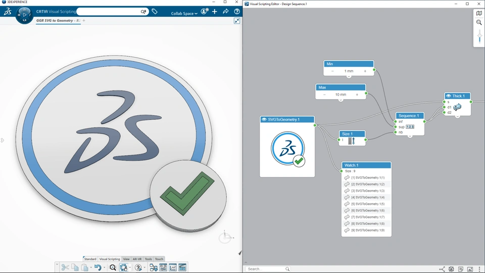Click the Min 1 mm value field
The height and width of the screenshot is (273, 485).
(x=349, y=71)
